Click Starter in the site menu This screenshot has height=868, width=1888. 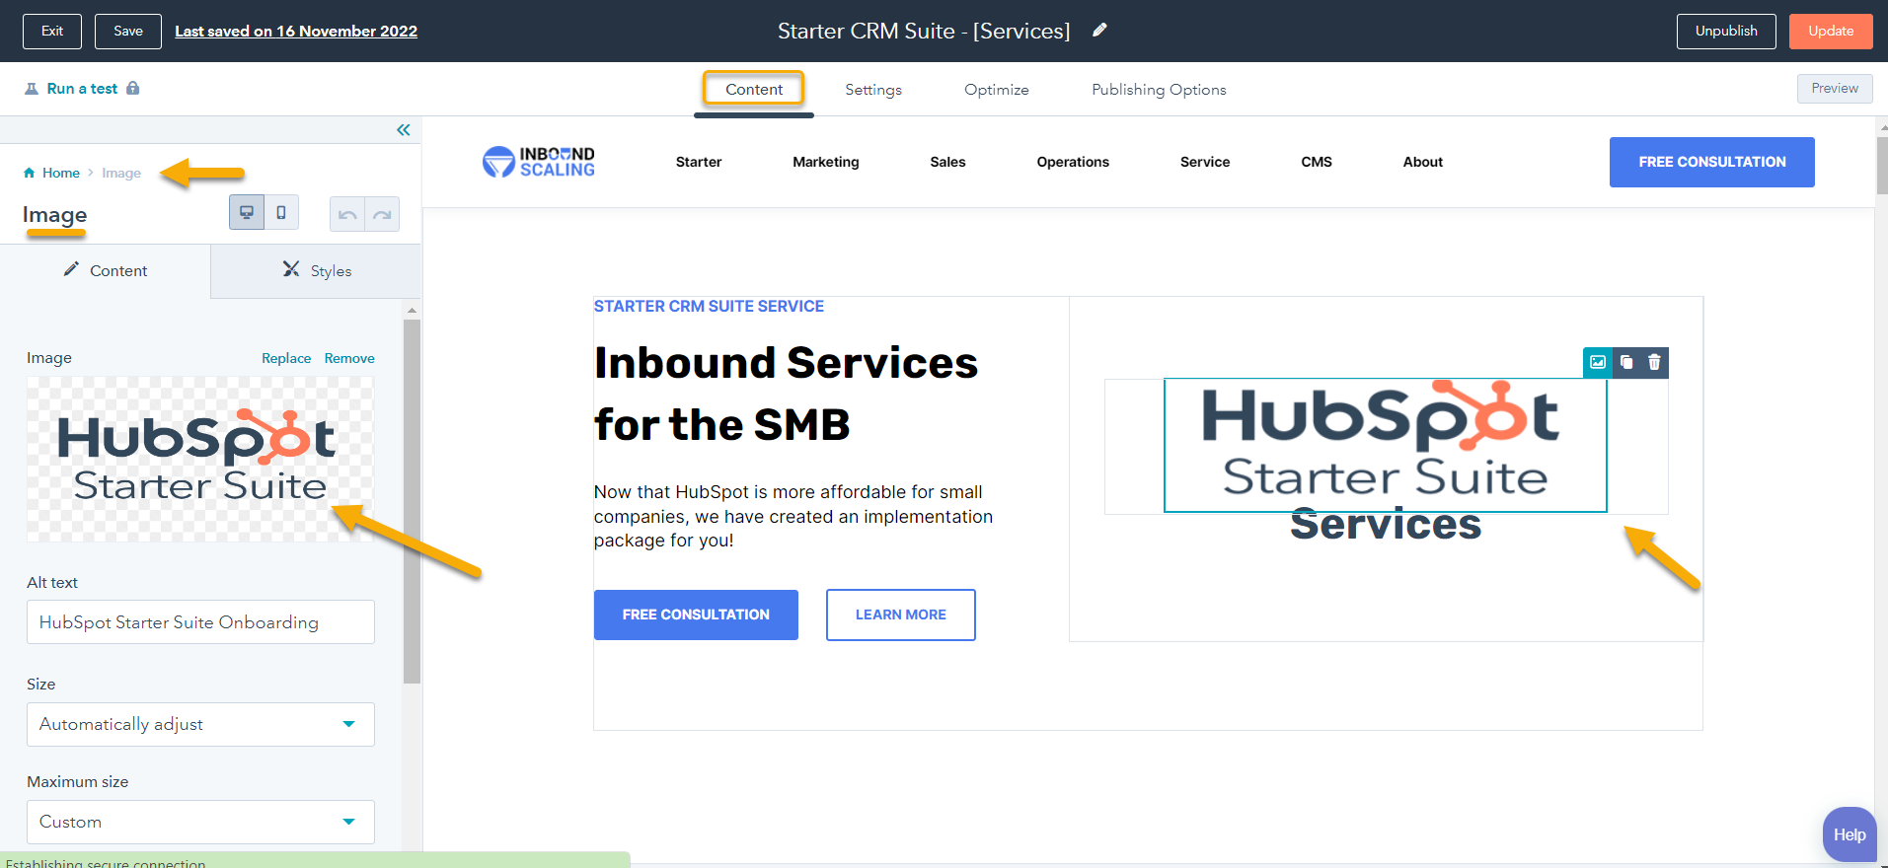click(x=699, y=162)
